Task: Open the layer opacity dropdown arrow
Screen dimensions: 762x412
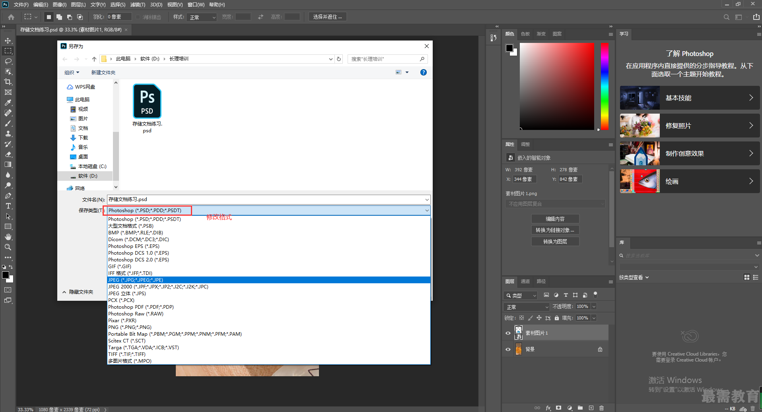Action: click(x=594, y=306)
